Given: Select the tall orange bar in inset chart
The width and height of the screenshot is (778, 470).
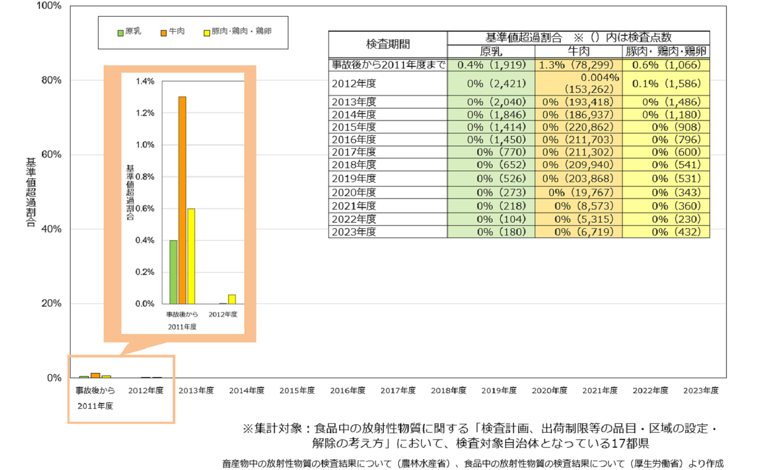Looking at the screenshot, I should point(182,200).
